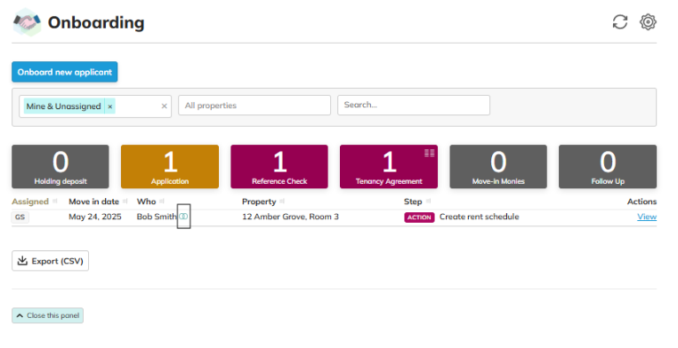
Task: Click Create rent schedule step text
Action: [479, 217]
